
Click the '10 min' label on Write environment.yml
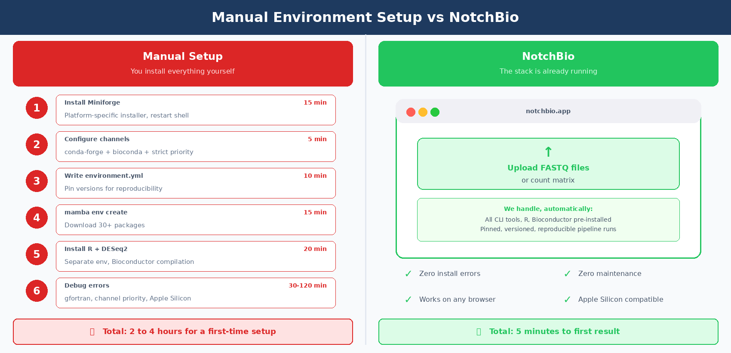(x=315, y=176)
